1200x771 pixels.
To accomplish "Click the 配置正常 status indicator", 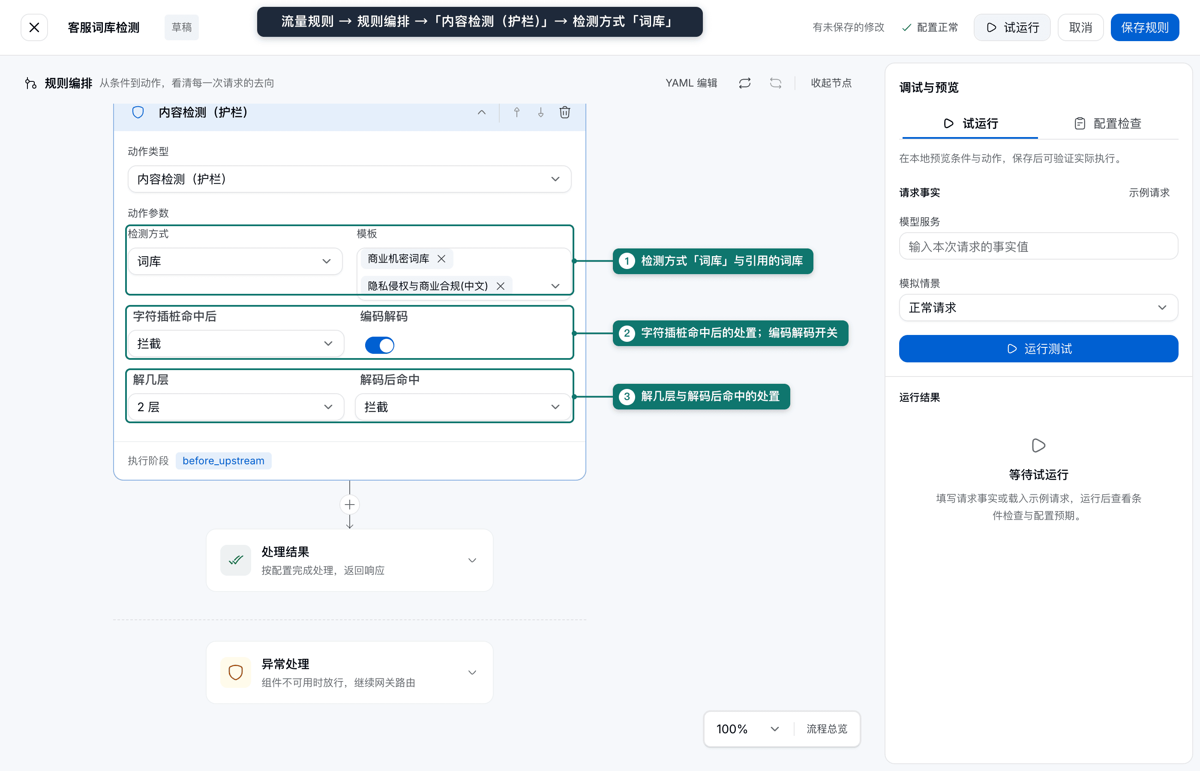I will pyautogui.click(x=930, y=27).
